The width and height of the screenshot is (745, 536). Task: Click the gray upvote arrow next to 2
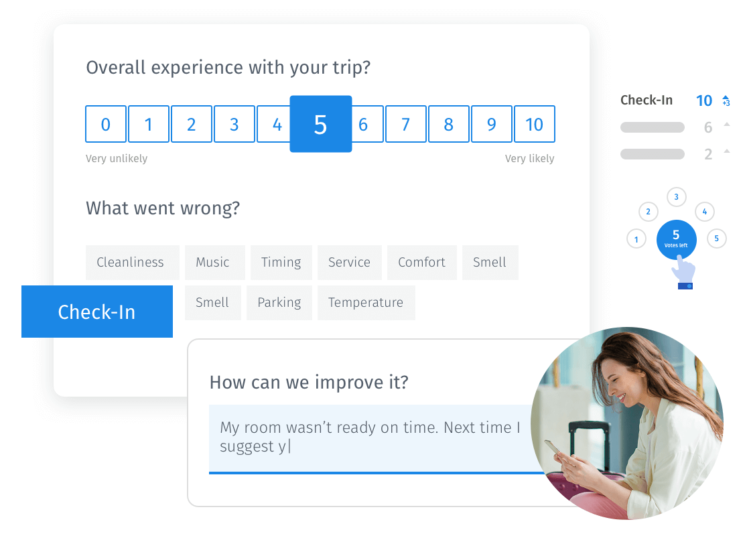727,151
